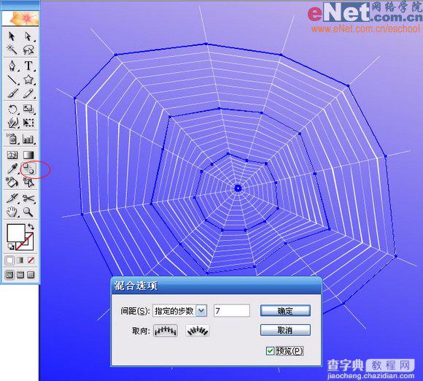Click the 确定 button
This screenshot has height=381, width=423.
(x=285, y=311)
